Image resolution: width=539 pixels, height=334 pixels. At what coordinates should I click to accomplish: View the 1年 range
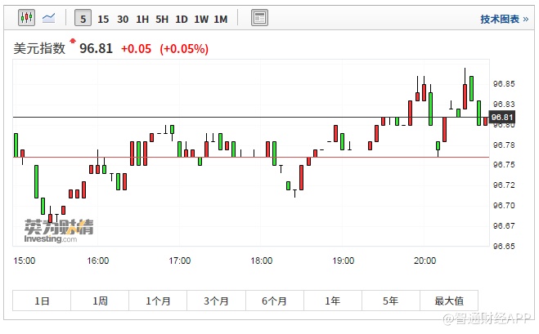[x=332, y=301]
